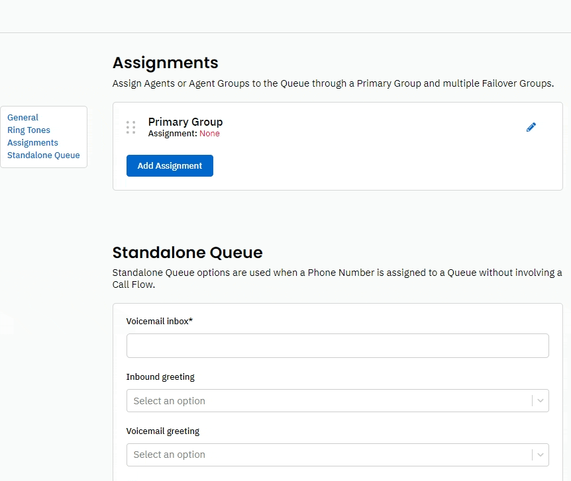Switch to the Ring Tones section
571x481 pixels.
[x=28, y=130]
